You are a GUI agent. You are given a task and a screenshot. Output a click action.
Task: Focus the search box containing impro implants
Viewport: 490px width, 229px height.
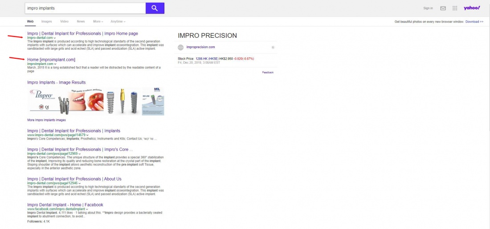(85, 8)
